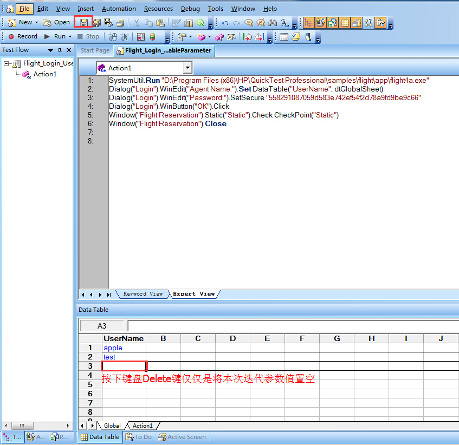
Task: Click the Test Flow horizontal scrollbar thumb
Action: pyautogui.click(x=22, y=426)
